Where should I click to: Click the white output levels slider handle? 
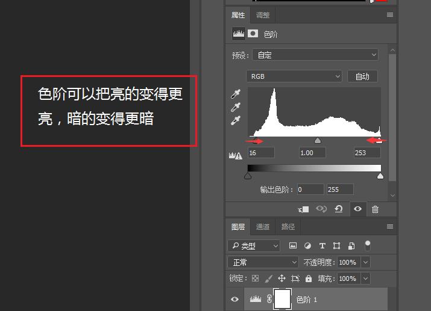(x=380, y=176)
